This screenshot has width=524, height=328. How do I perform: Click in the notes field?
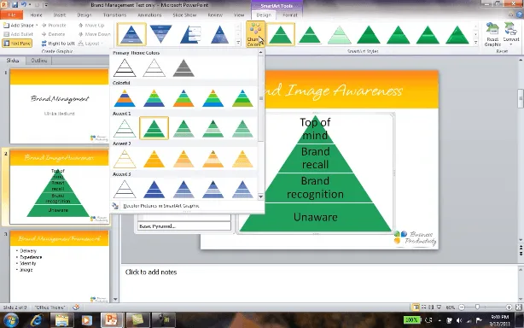point(319,283)
